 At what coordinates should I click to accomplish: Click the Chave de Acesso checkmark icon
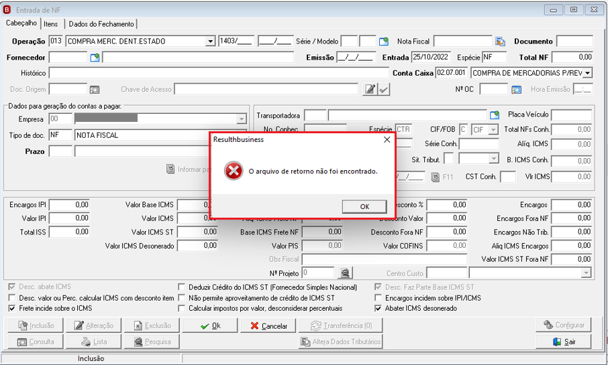(x=383, y=90)
